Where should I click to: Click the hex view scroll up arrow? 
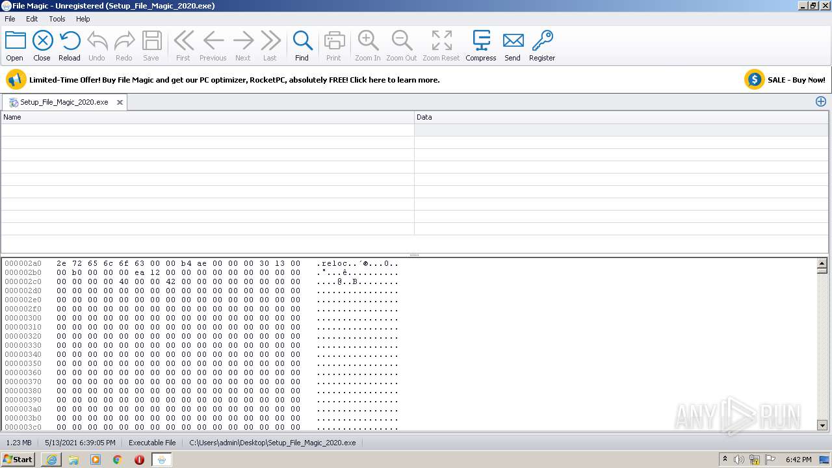pos(822,263)
